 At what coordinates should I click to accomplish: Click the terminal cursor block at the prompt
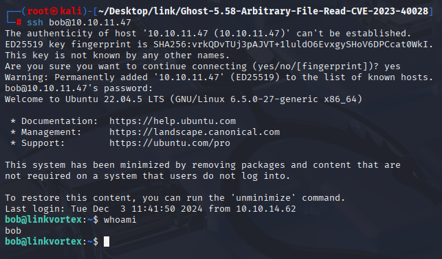click(x=107, y=242)
